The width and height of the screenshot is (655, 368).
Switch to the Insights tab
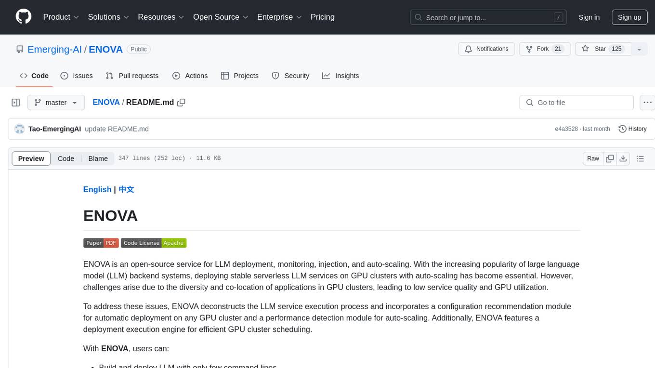click(x=341, y=76)
